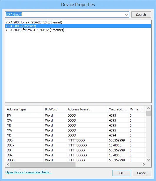Click the Word cell in the QW row

[x=49, y=120]
